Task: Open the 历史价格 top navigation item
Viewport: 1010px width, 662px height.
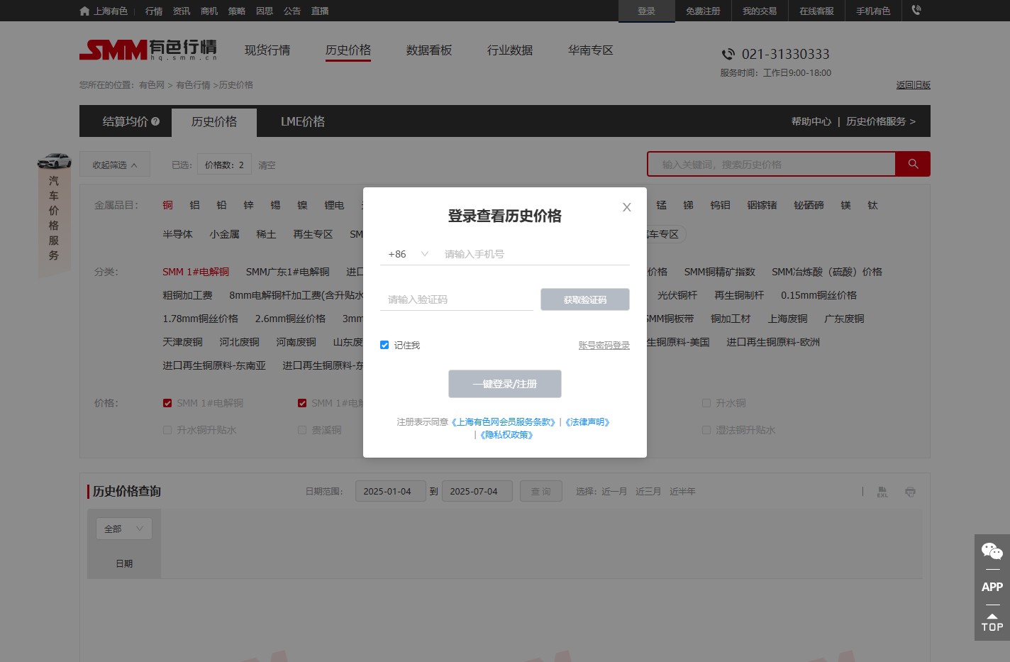Action: click(x=348, y=50)
